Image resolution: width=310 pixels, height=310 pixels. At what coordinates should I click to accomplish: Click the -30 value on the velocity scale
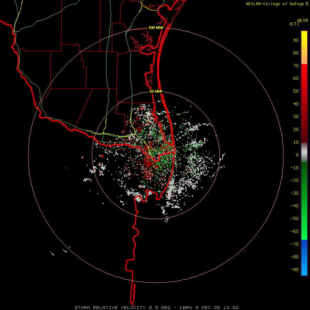pos(294,193)
